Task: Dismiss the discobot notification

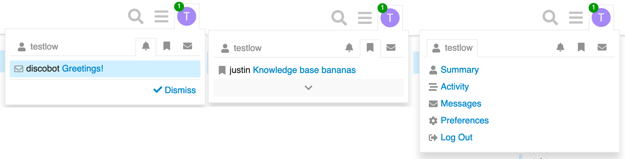Action: (x=175, y=90)
